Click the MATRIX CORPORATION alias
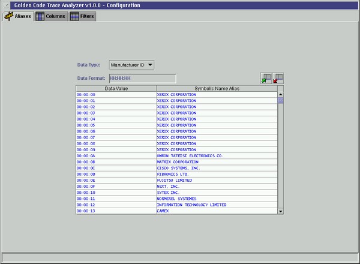 (x=217, y=162)
